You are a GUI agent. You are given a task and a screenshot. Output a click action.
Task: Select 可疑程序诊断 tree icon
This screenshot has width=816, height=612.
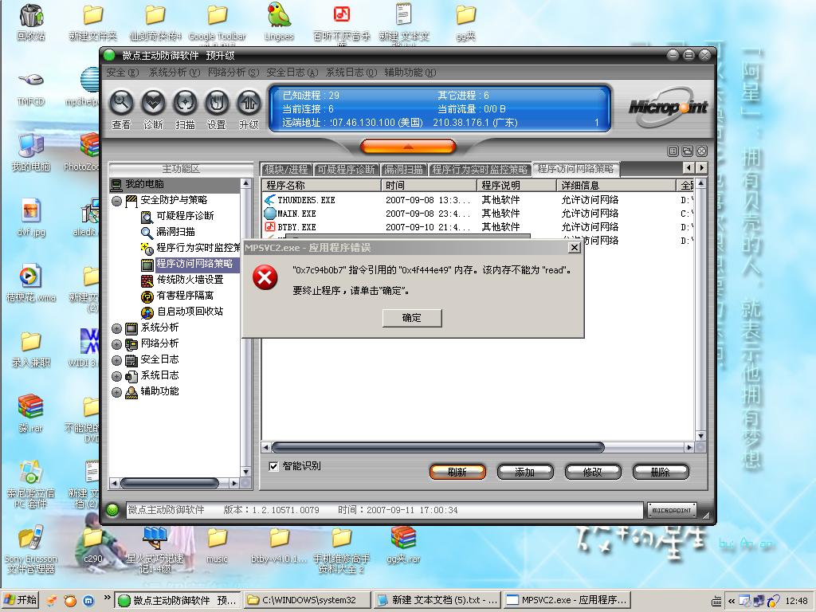[x=147, y=216]
